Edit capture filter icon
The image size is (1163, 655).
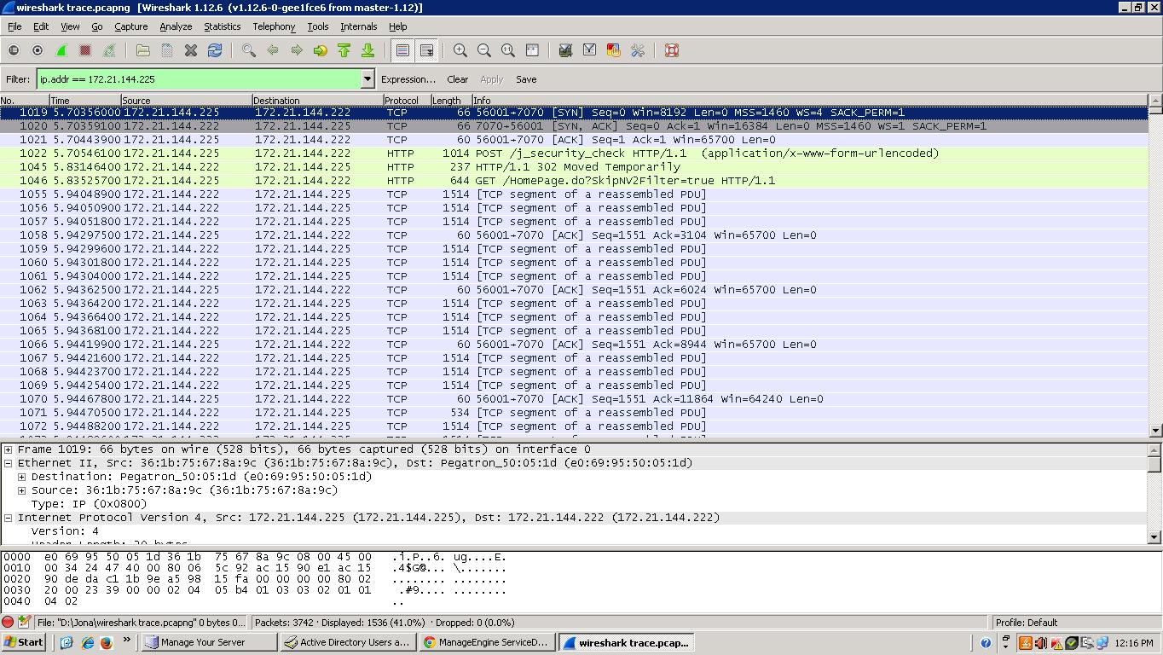(x=565, y=50)
